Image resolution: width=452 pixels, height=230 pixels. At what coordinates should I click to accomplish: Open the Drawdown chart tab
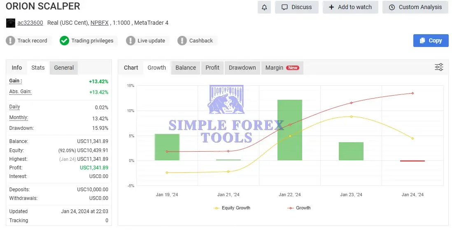242,68
